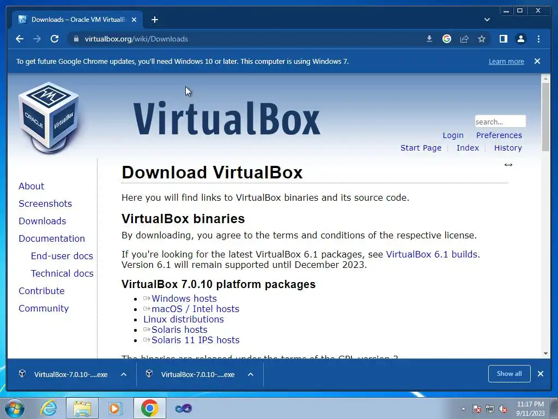Viewport: 558px width, 419px height.
Task: Click the muted volume tray icon
Action: tap(503, 409)
